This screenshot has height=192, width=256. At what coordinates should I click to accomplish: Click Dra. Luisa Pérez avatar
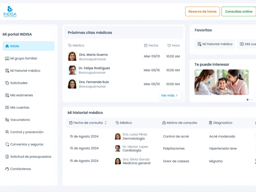tap(118, 136)
